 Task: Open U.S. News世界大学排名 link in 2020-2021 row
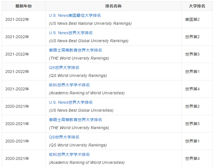[x=71, y=102]
